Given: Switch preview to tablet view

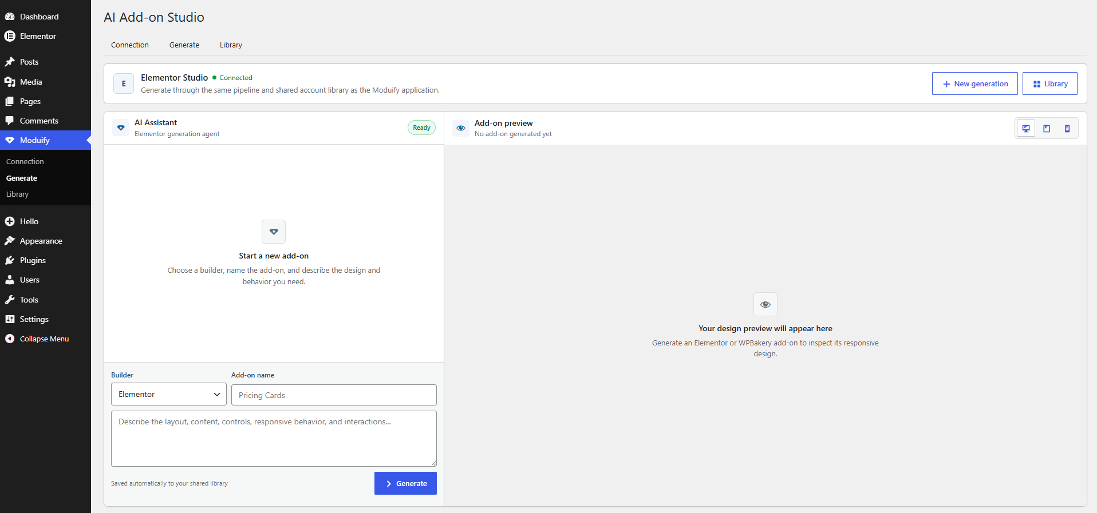Looking at the screenshot, I should click(1047, 129).
